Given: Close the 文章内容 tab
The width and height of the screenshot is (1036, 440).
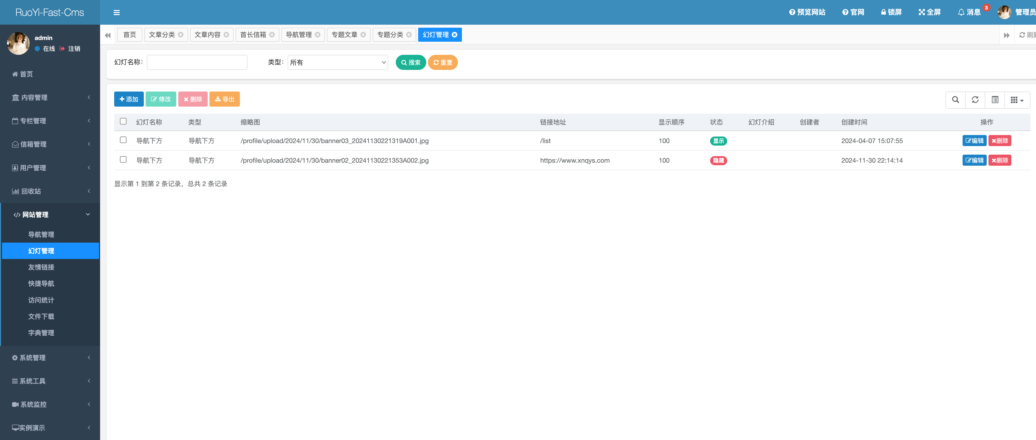Looking at the screenshot, I should click(226, 35).
